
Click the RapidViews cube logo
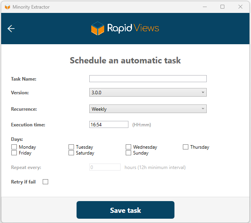pyautogui.click(x=98, y=29)
